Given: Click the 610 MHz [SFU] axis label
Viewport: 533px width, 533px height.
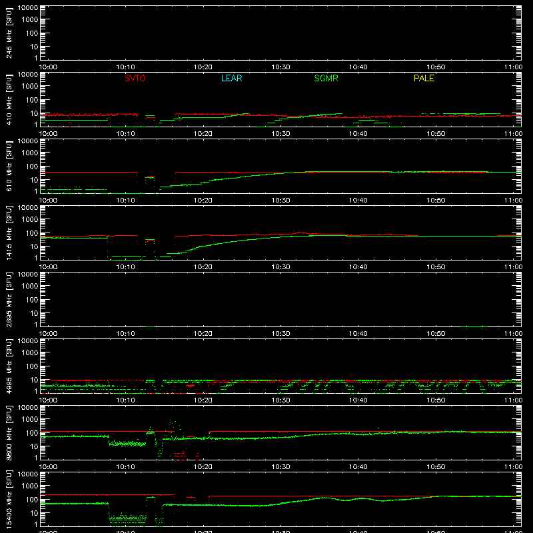Looking at the screenshot, I should coord(9,166).
